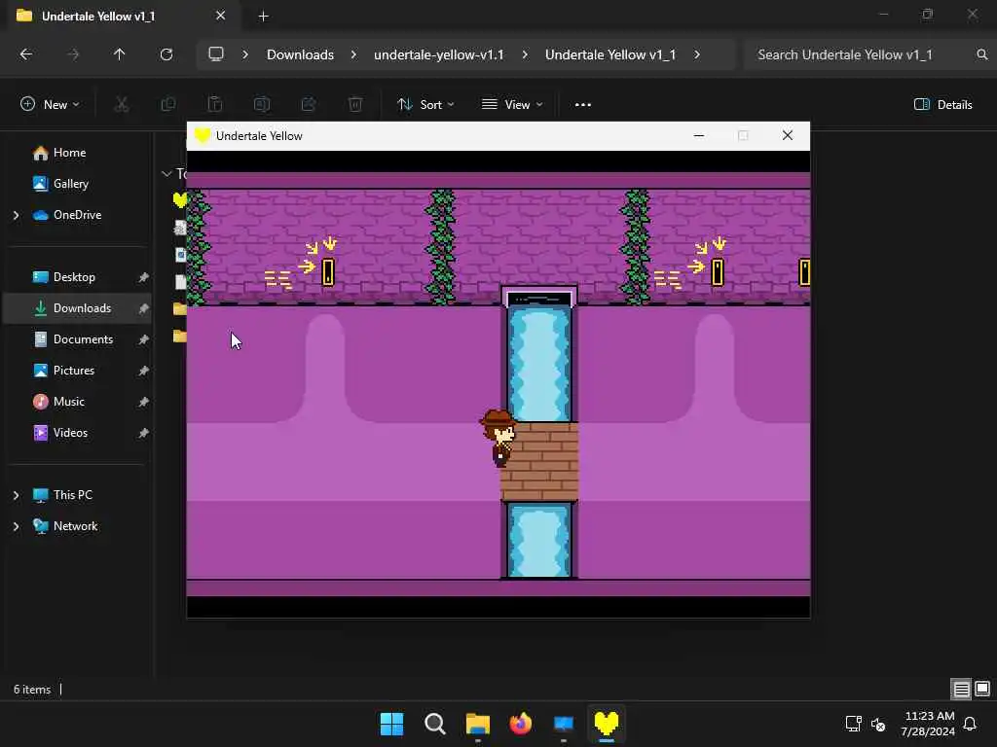Screen dimensions: 997x747
Task: Refresh the current folder
Action: (166, 54)
